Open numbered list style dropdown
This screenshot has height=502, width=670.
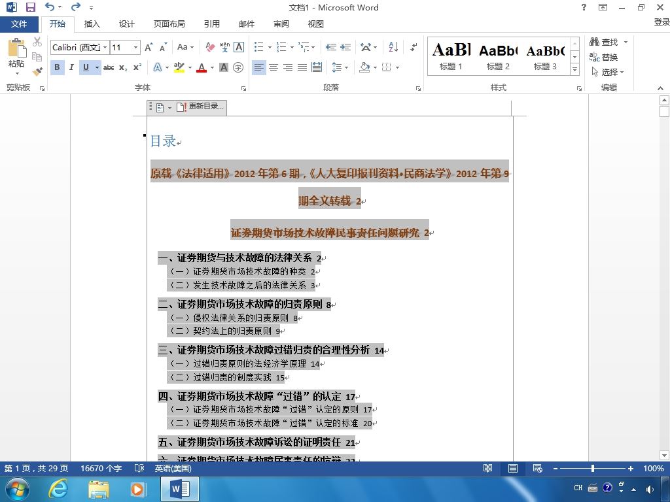pos(292,47)
